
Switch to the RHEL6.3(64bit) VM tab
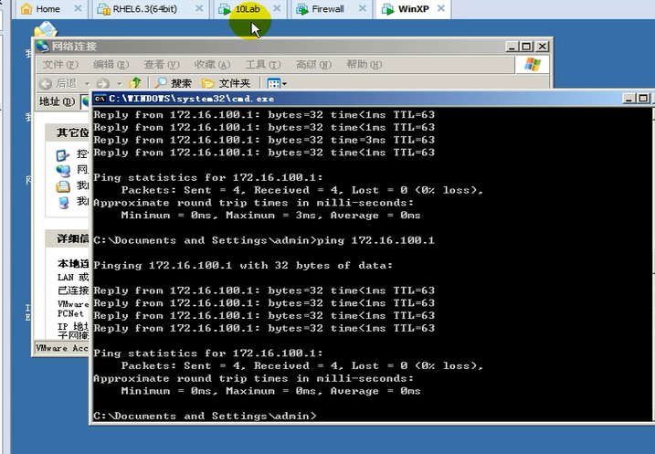(139, 9)
